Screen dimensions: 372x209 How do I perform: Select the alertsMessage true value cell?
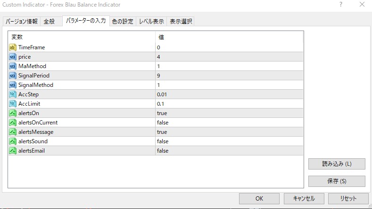[x=229, y=132]
